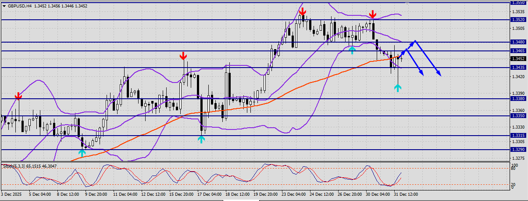Click the 1.3380 level price tag
This screenshot has width=528, height=201.
point(518,99)
